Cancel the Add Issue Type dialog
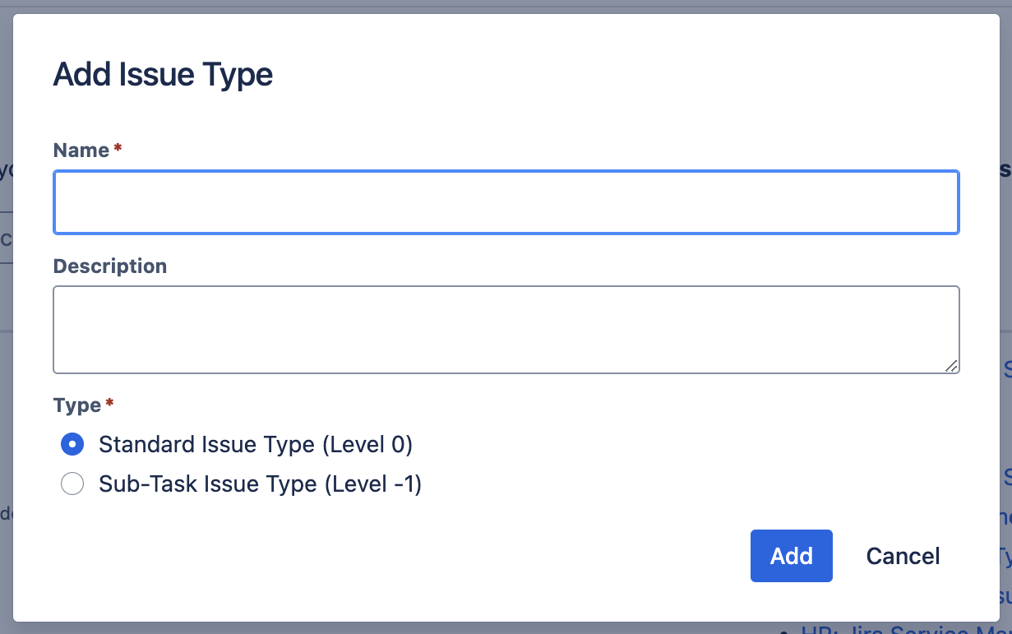The image size is (1012, 634). tap(903, 556)
